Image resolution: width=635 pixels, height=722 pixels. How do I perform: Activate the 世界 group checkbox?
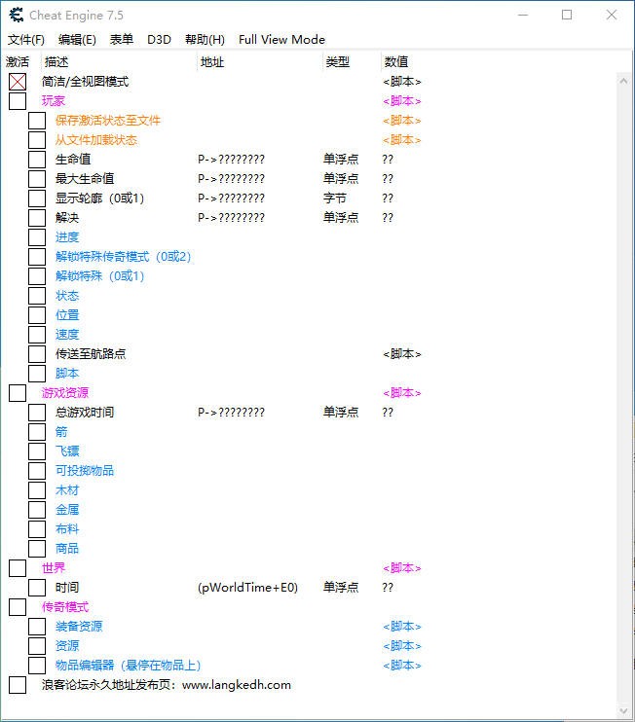point(18,568)
